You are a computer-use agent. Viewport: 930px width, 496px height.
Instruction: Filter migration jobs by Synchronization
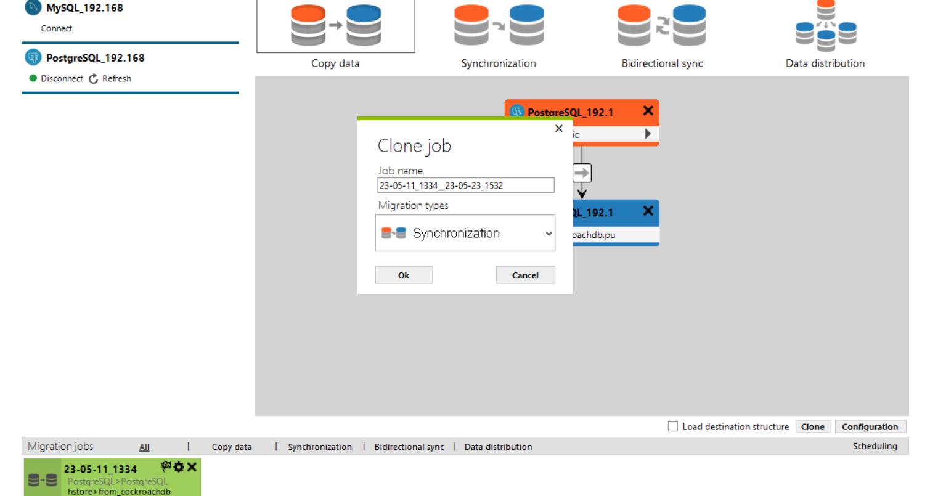point(320,447)
